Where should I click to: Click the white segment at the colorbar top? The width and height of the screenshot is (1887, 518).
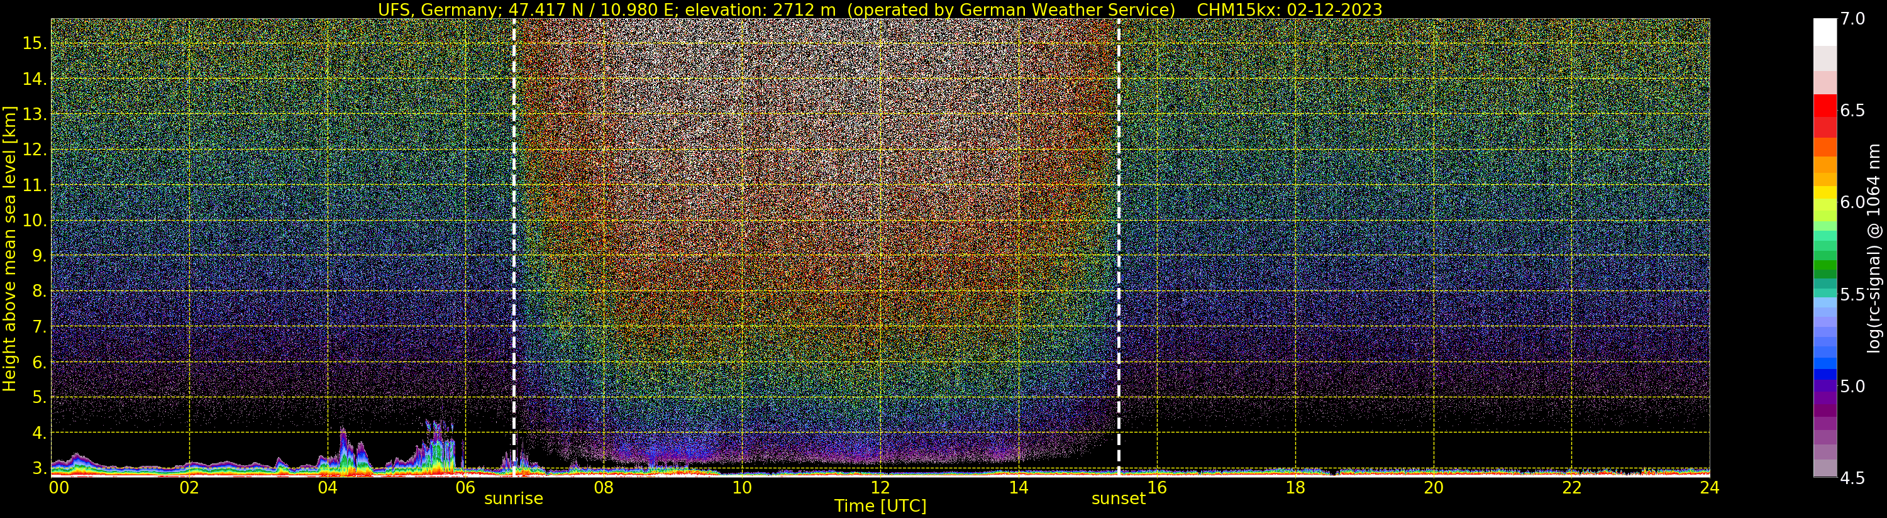(1825, 32)
